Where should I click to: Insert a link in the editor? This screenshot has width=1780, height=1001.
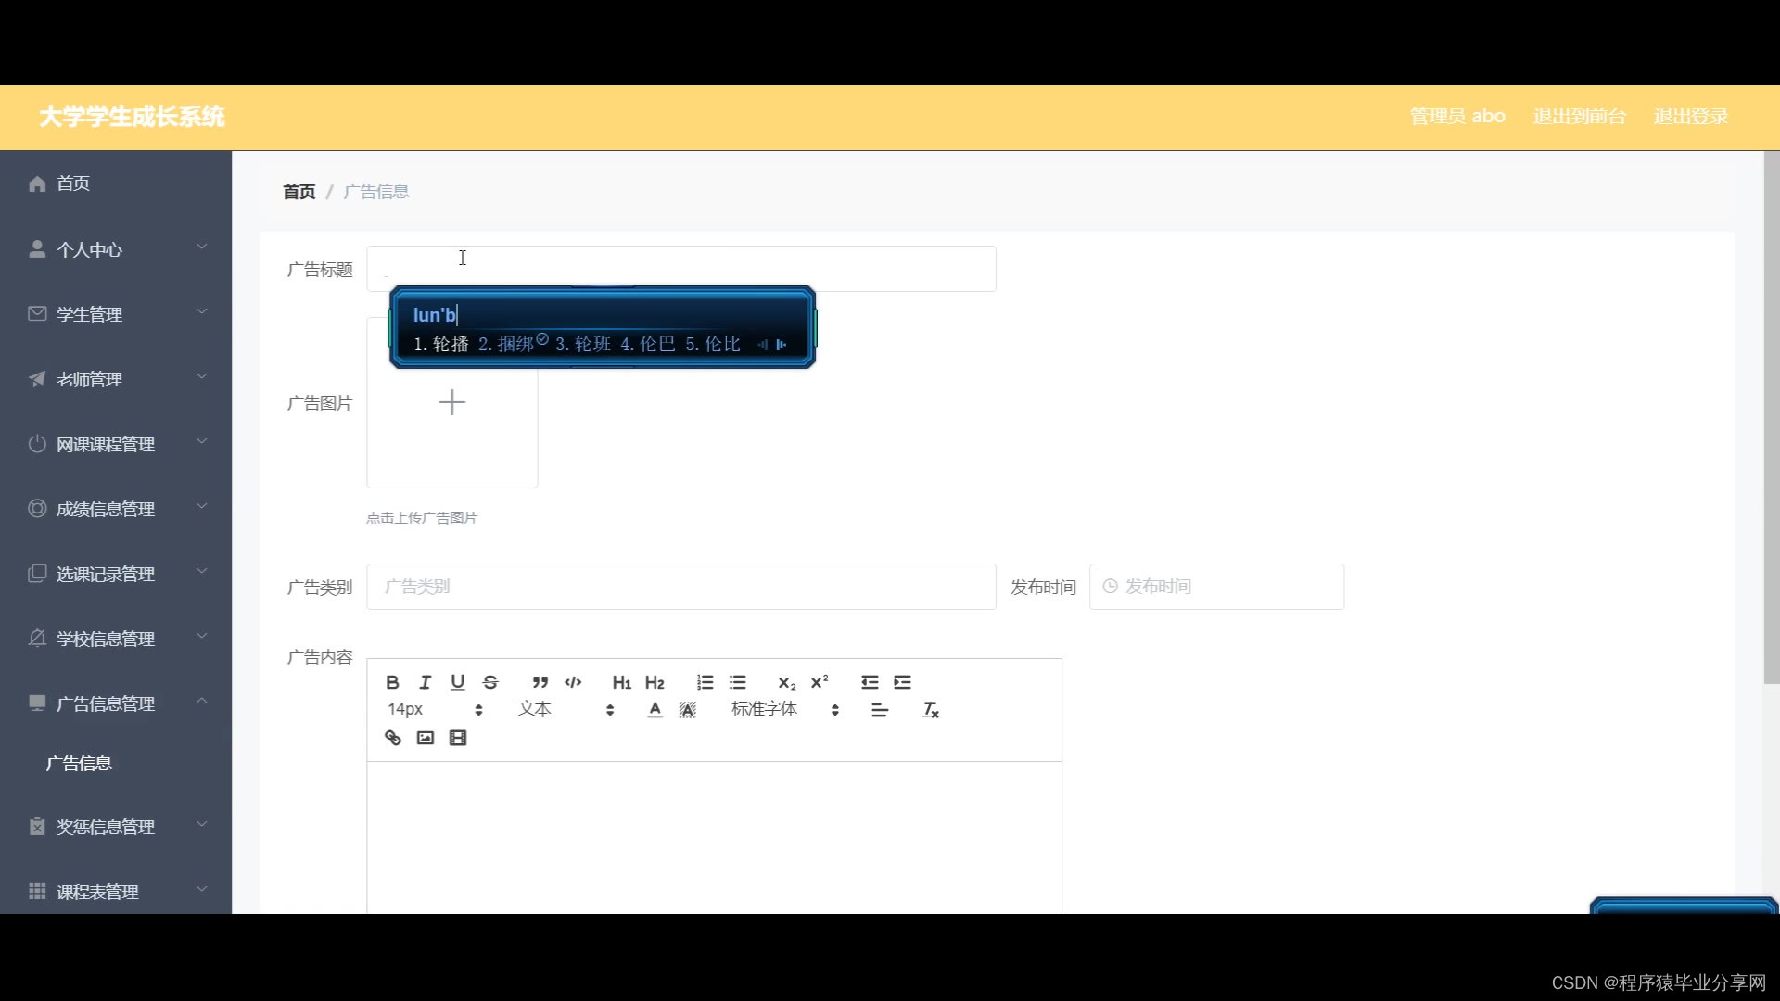point(393,738)
